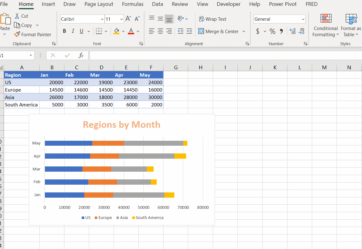Center text horizontally
This screenshot has width=362, height=249.
point(160,31)
